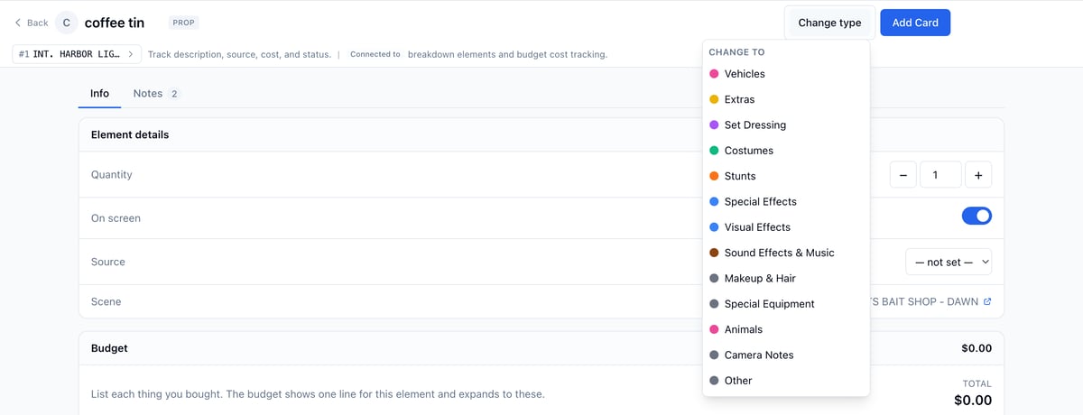1083x415 pixels.
Task: Open the Source '— not set —' dropdown
Action: pos(949,262)
